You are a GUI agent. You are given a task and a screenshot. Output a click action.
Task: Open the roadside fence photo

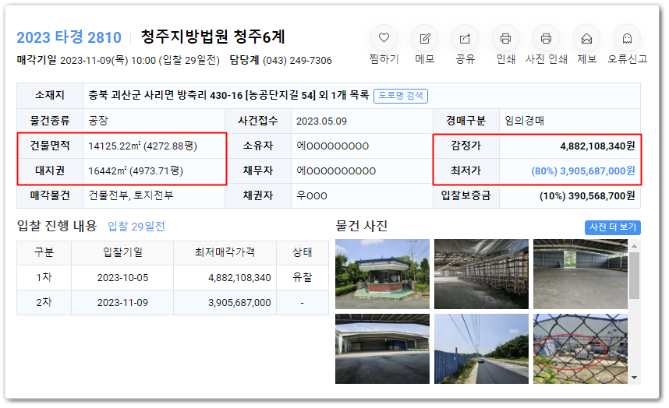coord(481,349)
